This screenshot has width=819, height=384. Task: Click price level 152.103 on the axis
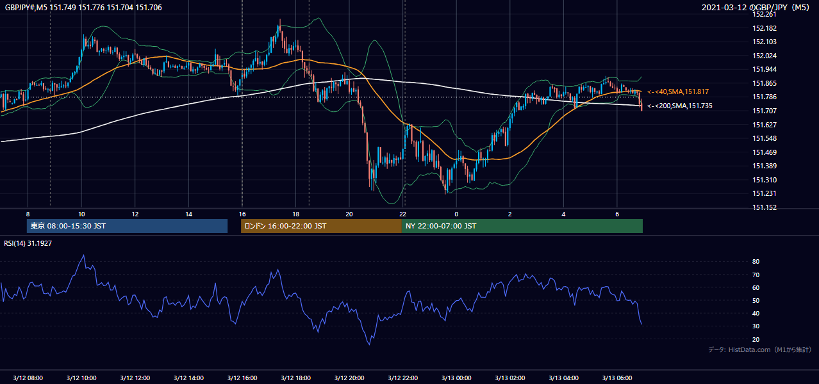[x=765, y=42]
